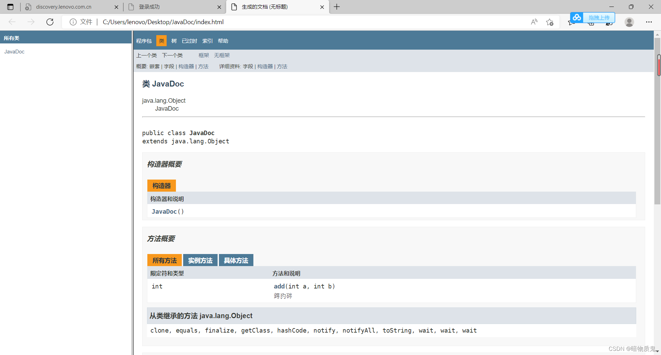Image resolution: width=661 pixels, height=355 pixels.
Task: Click the 上一个类 text
Action: [146, 55]
